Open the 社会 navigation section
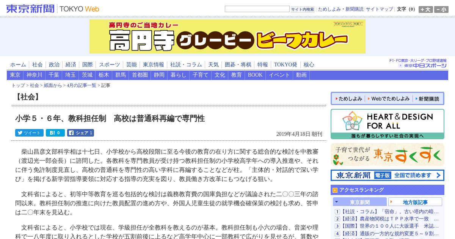Viewport: 455px width, 239px height. 37,64
